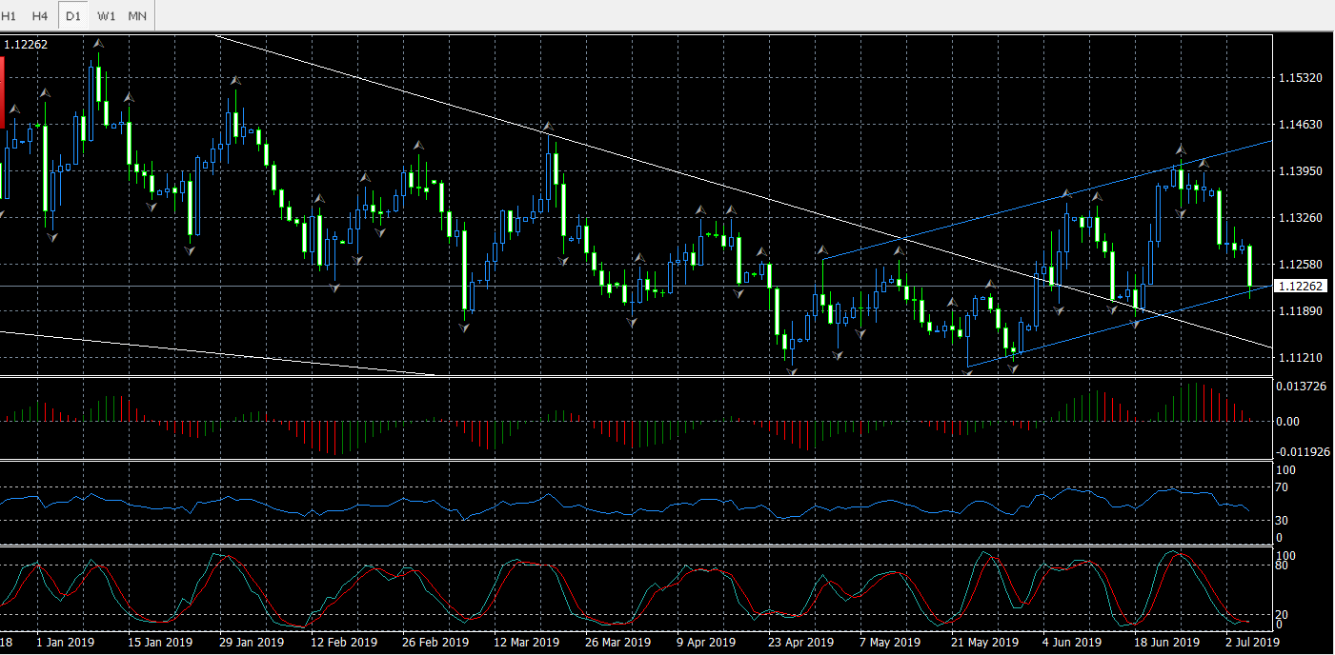Click the 1.15320 price axis label
The width and height of the screenshot is (1335, 655).
[x=1302, y=77]
